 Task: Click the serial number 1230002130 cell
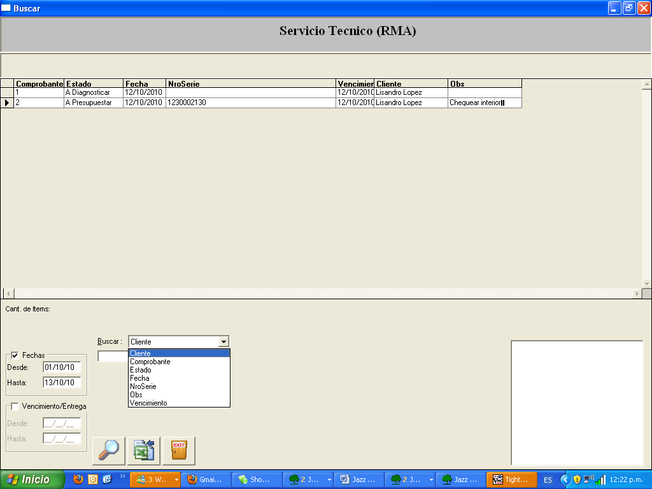251,103
